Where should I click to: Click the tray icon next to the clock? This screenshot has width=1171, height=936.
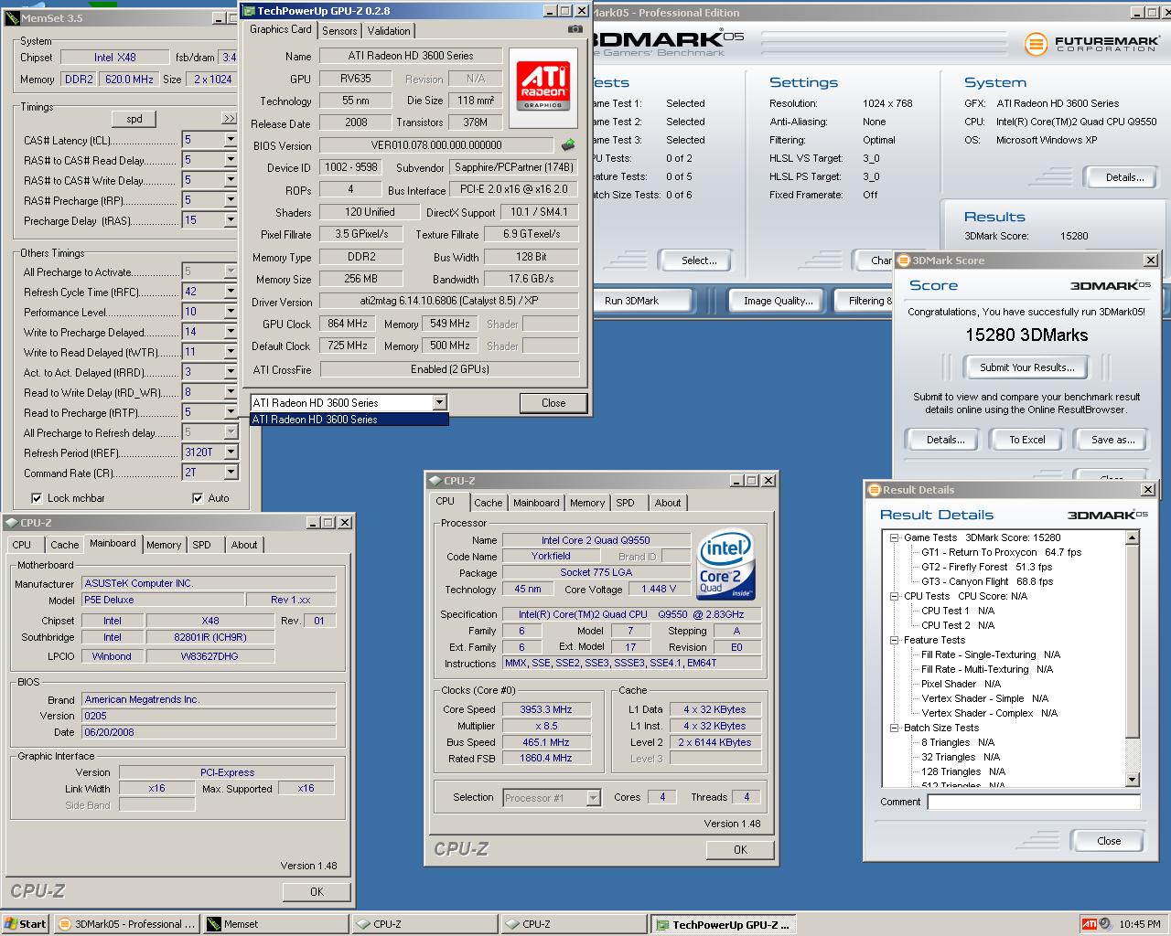(1105, 924)
